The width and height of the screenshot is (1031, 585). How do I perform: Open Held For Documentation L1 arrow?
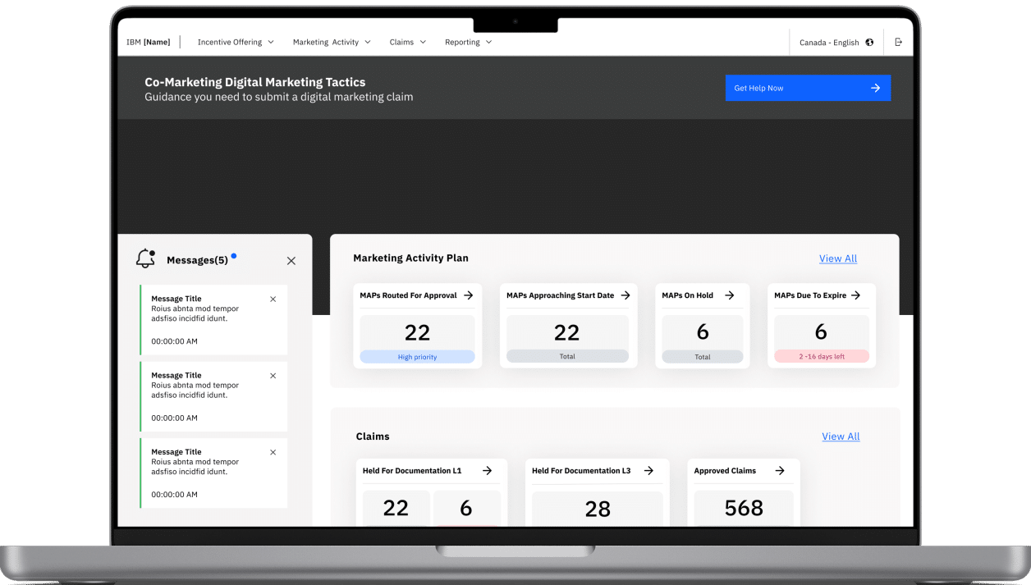point(487,471)
